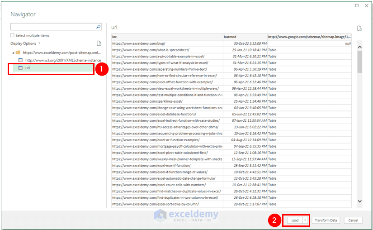Maximize the Navigator dialog window

[357, 5]
